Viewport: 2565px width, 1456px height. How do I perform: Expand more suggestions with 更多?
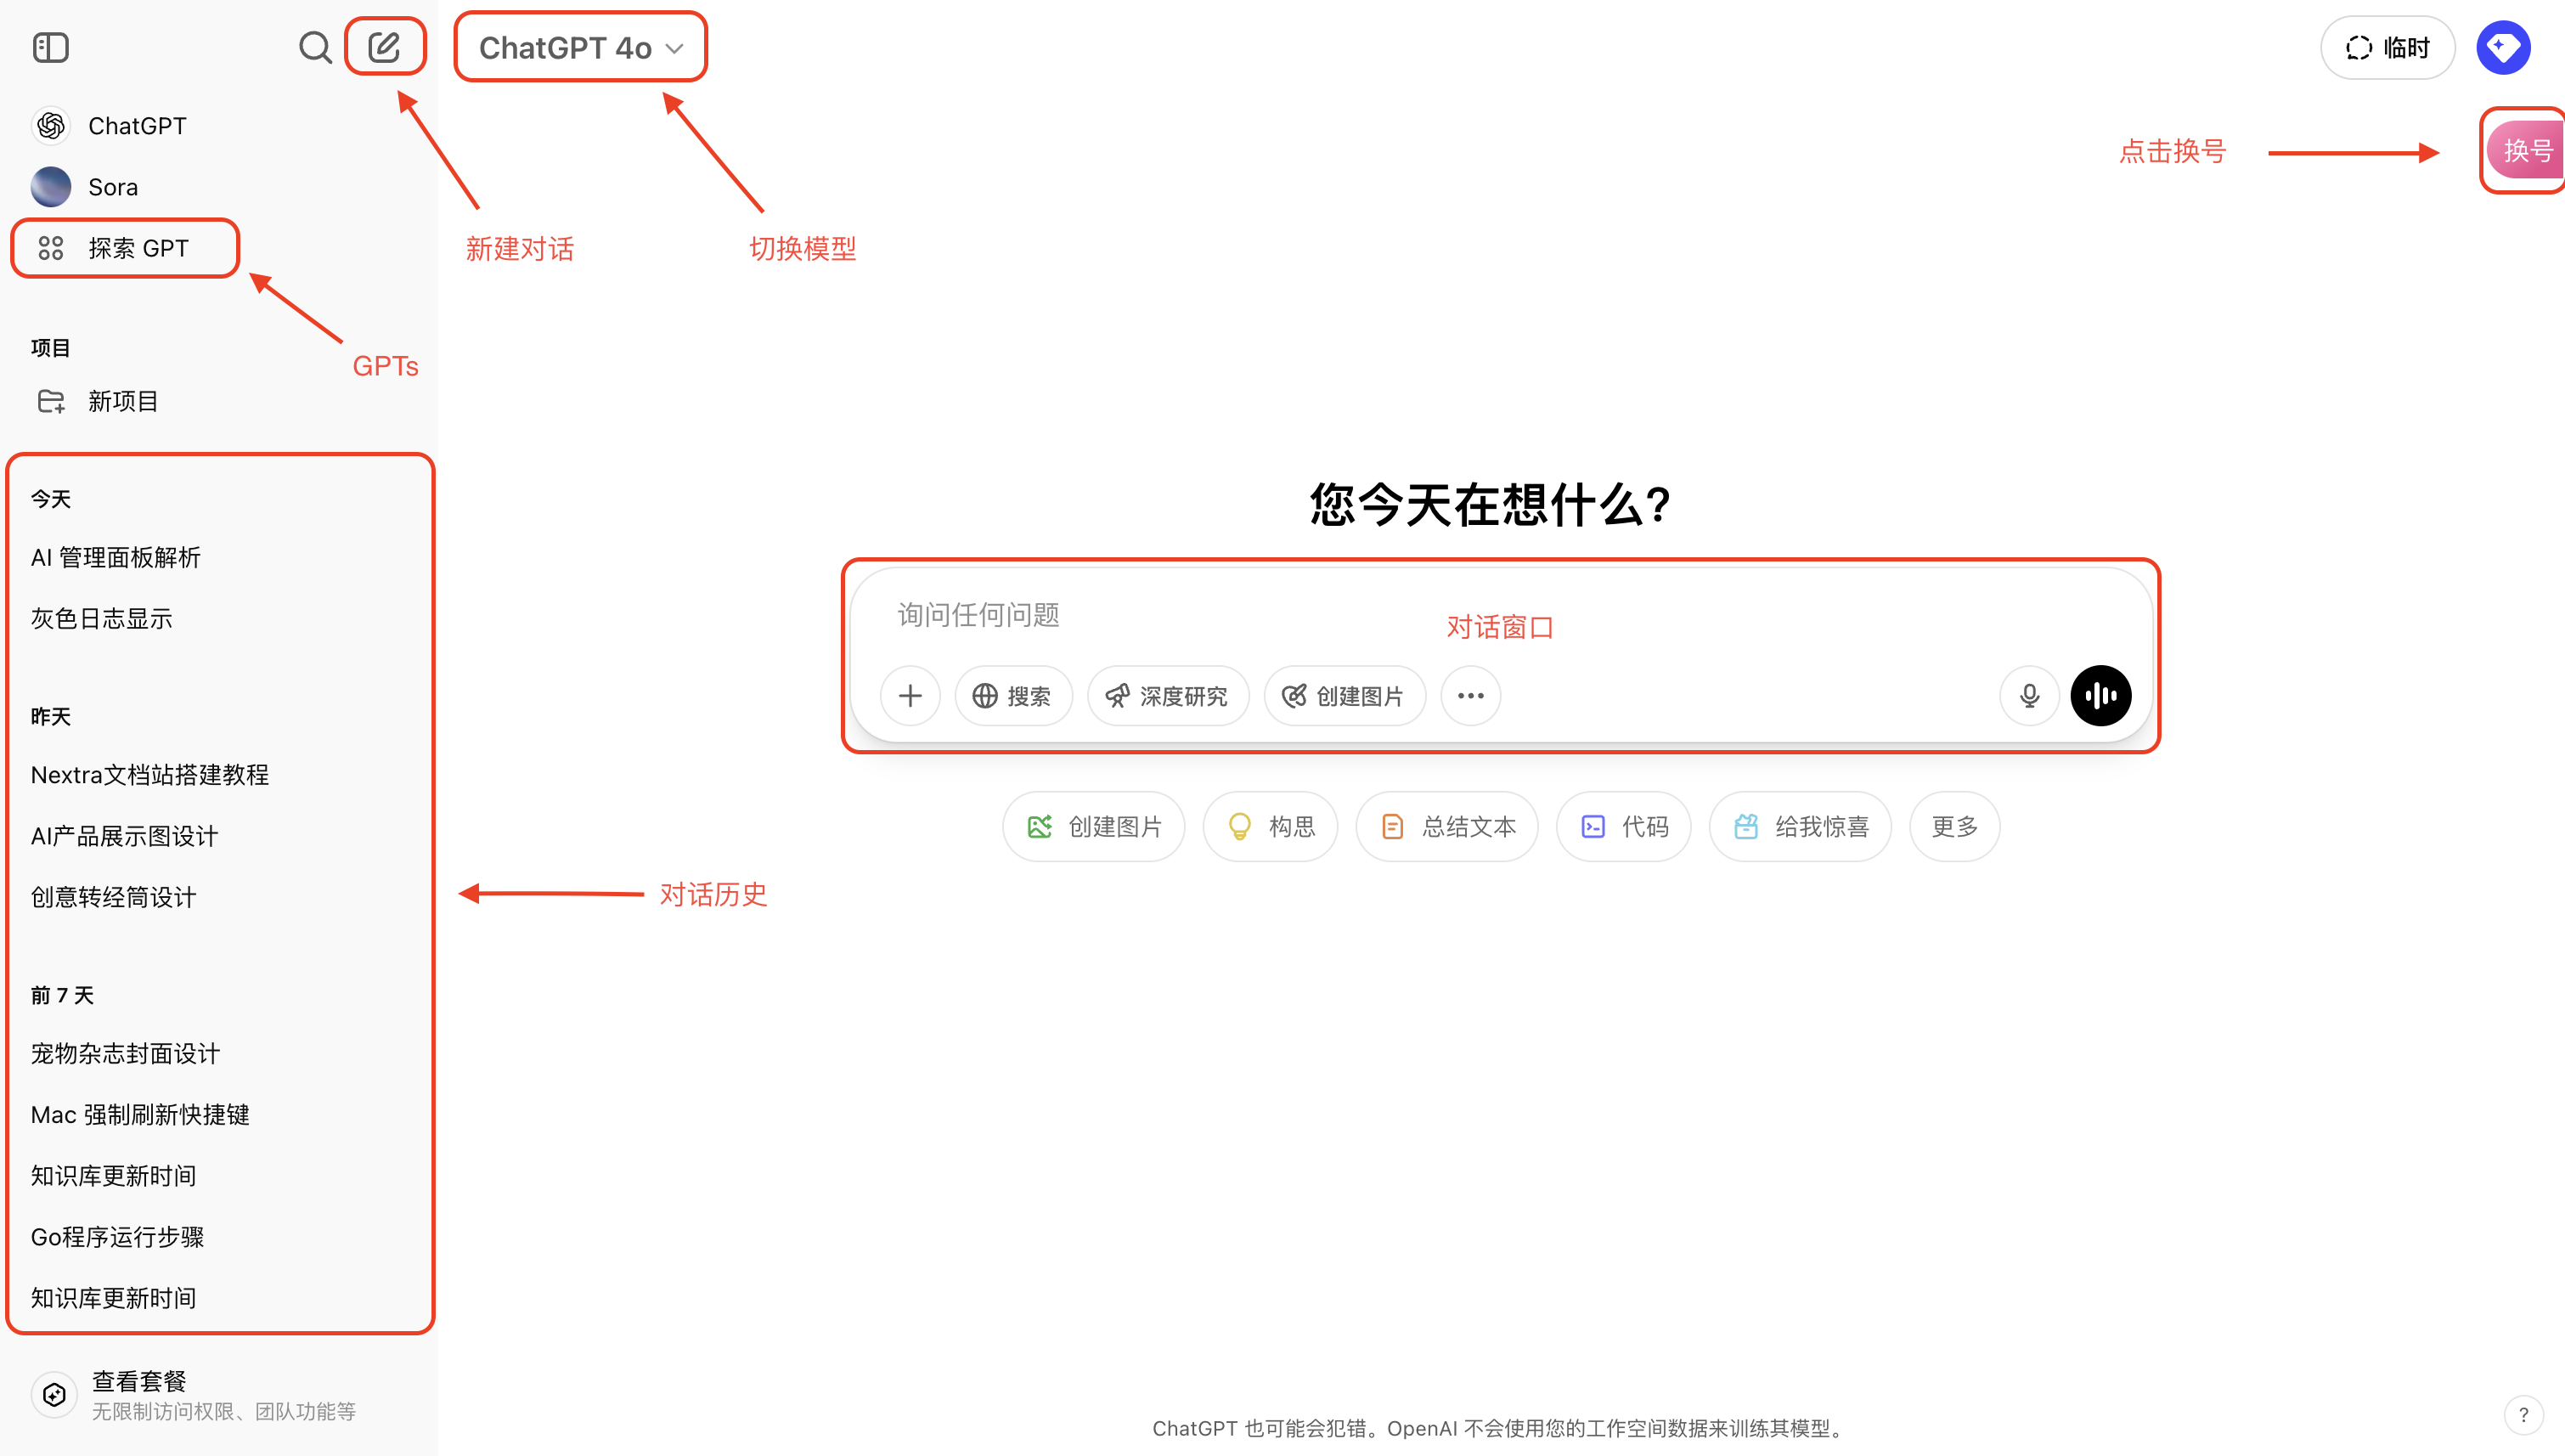(x=1954, y=826)
